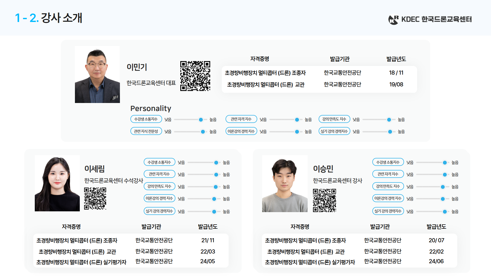
Task: Open 이승민's profile photo
Action: 285,183
